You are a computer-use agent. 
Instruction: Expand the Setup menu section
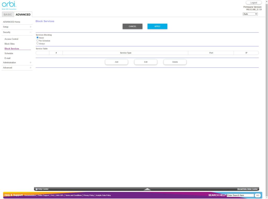tap(30, 27)
